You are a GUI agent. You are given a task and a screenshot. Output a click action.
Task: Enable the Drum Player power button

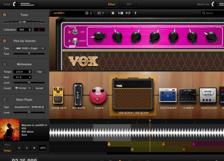(4, 99)
